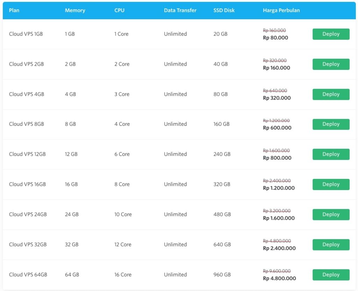Deploy the Cloud VPS 1GB plan
The height and width of the screenshot is (291, 358).
331,34
